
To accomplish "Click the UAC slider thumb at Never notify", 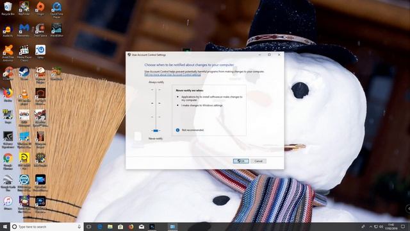I will (x=156, y=130).
